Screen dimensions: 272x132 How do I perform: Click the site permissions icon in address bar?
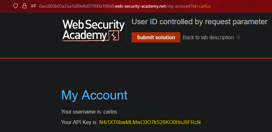coord(33,6)
